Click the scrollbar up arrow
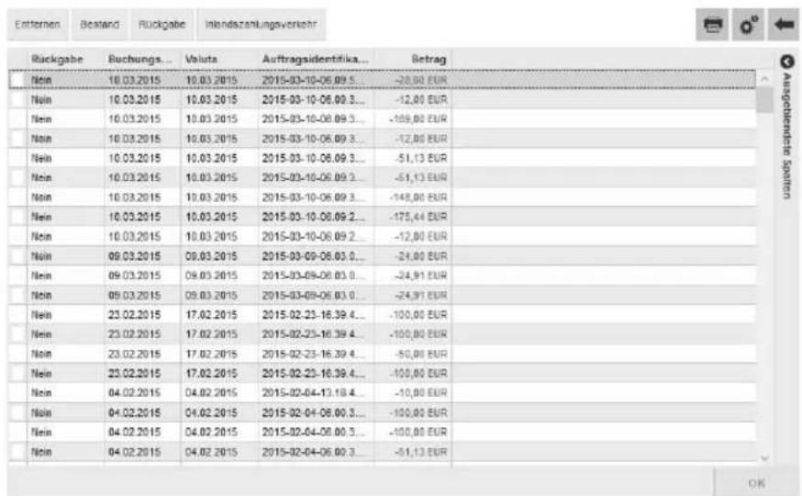802x496 pixels. tap(764, 79)
